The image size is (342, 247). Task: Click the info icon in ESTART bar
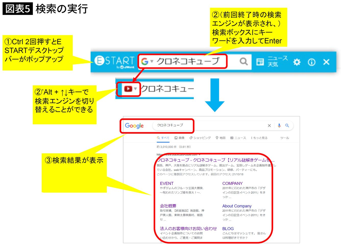(311, 62)
